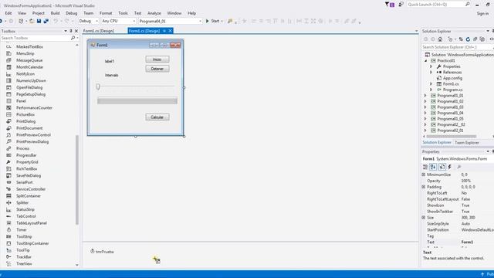Pick the Timer control in Toolbox
494x278 pixels.
click(x=22, y=230)
